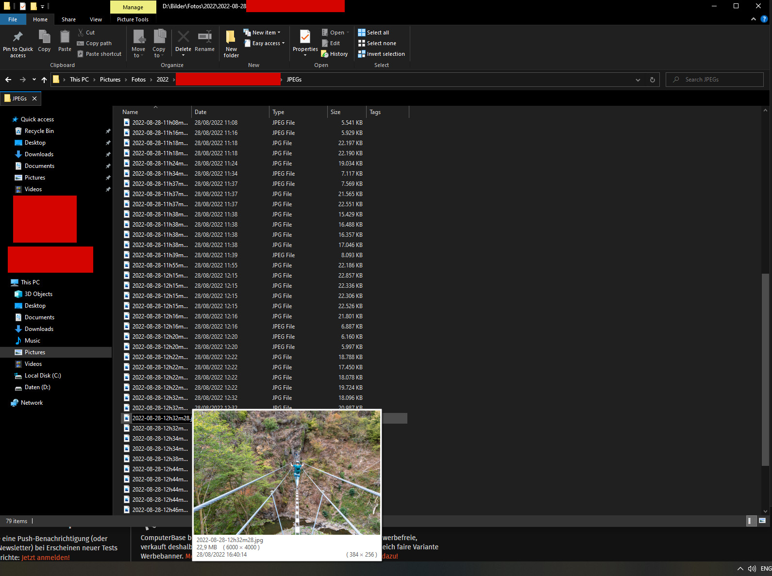Click the Manage contextual tab

coord(133,7)
